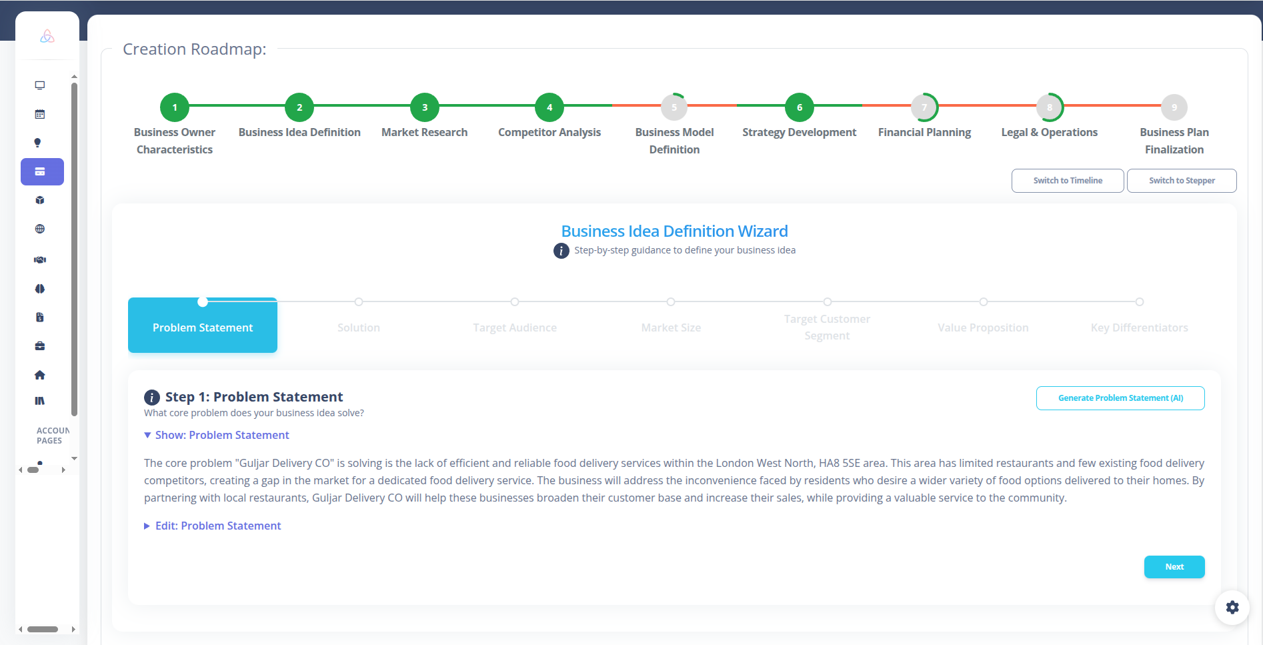Click the sidebar vertical scrollbar
Screen dimensions: 1263x645
74,248
